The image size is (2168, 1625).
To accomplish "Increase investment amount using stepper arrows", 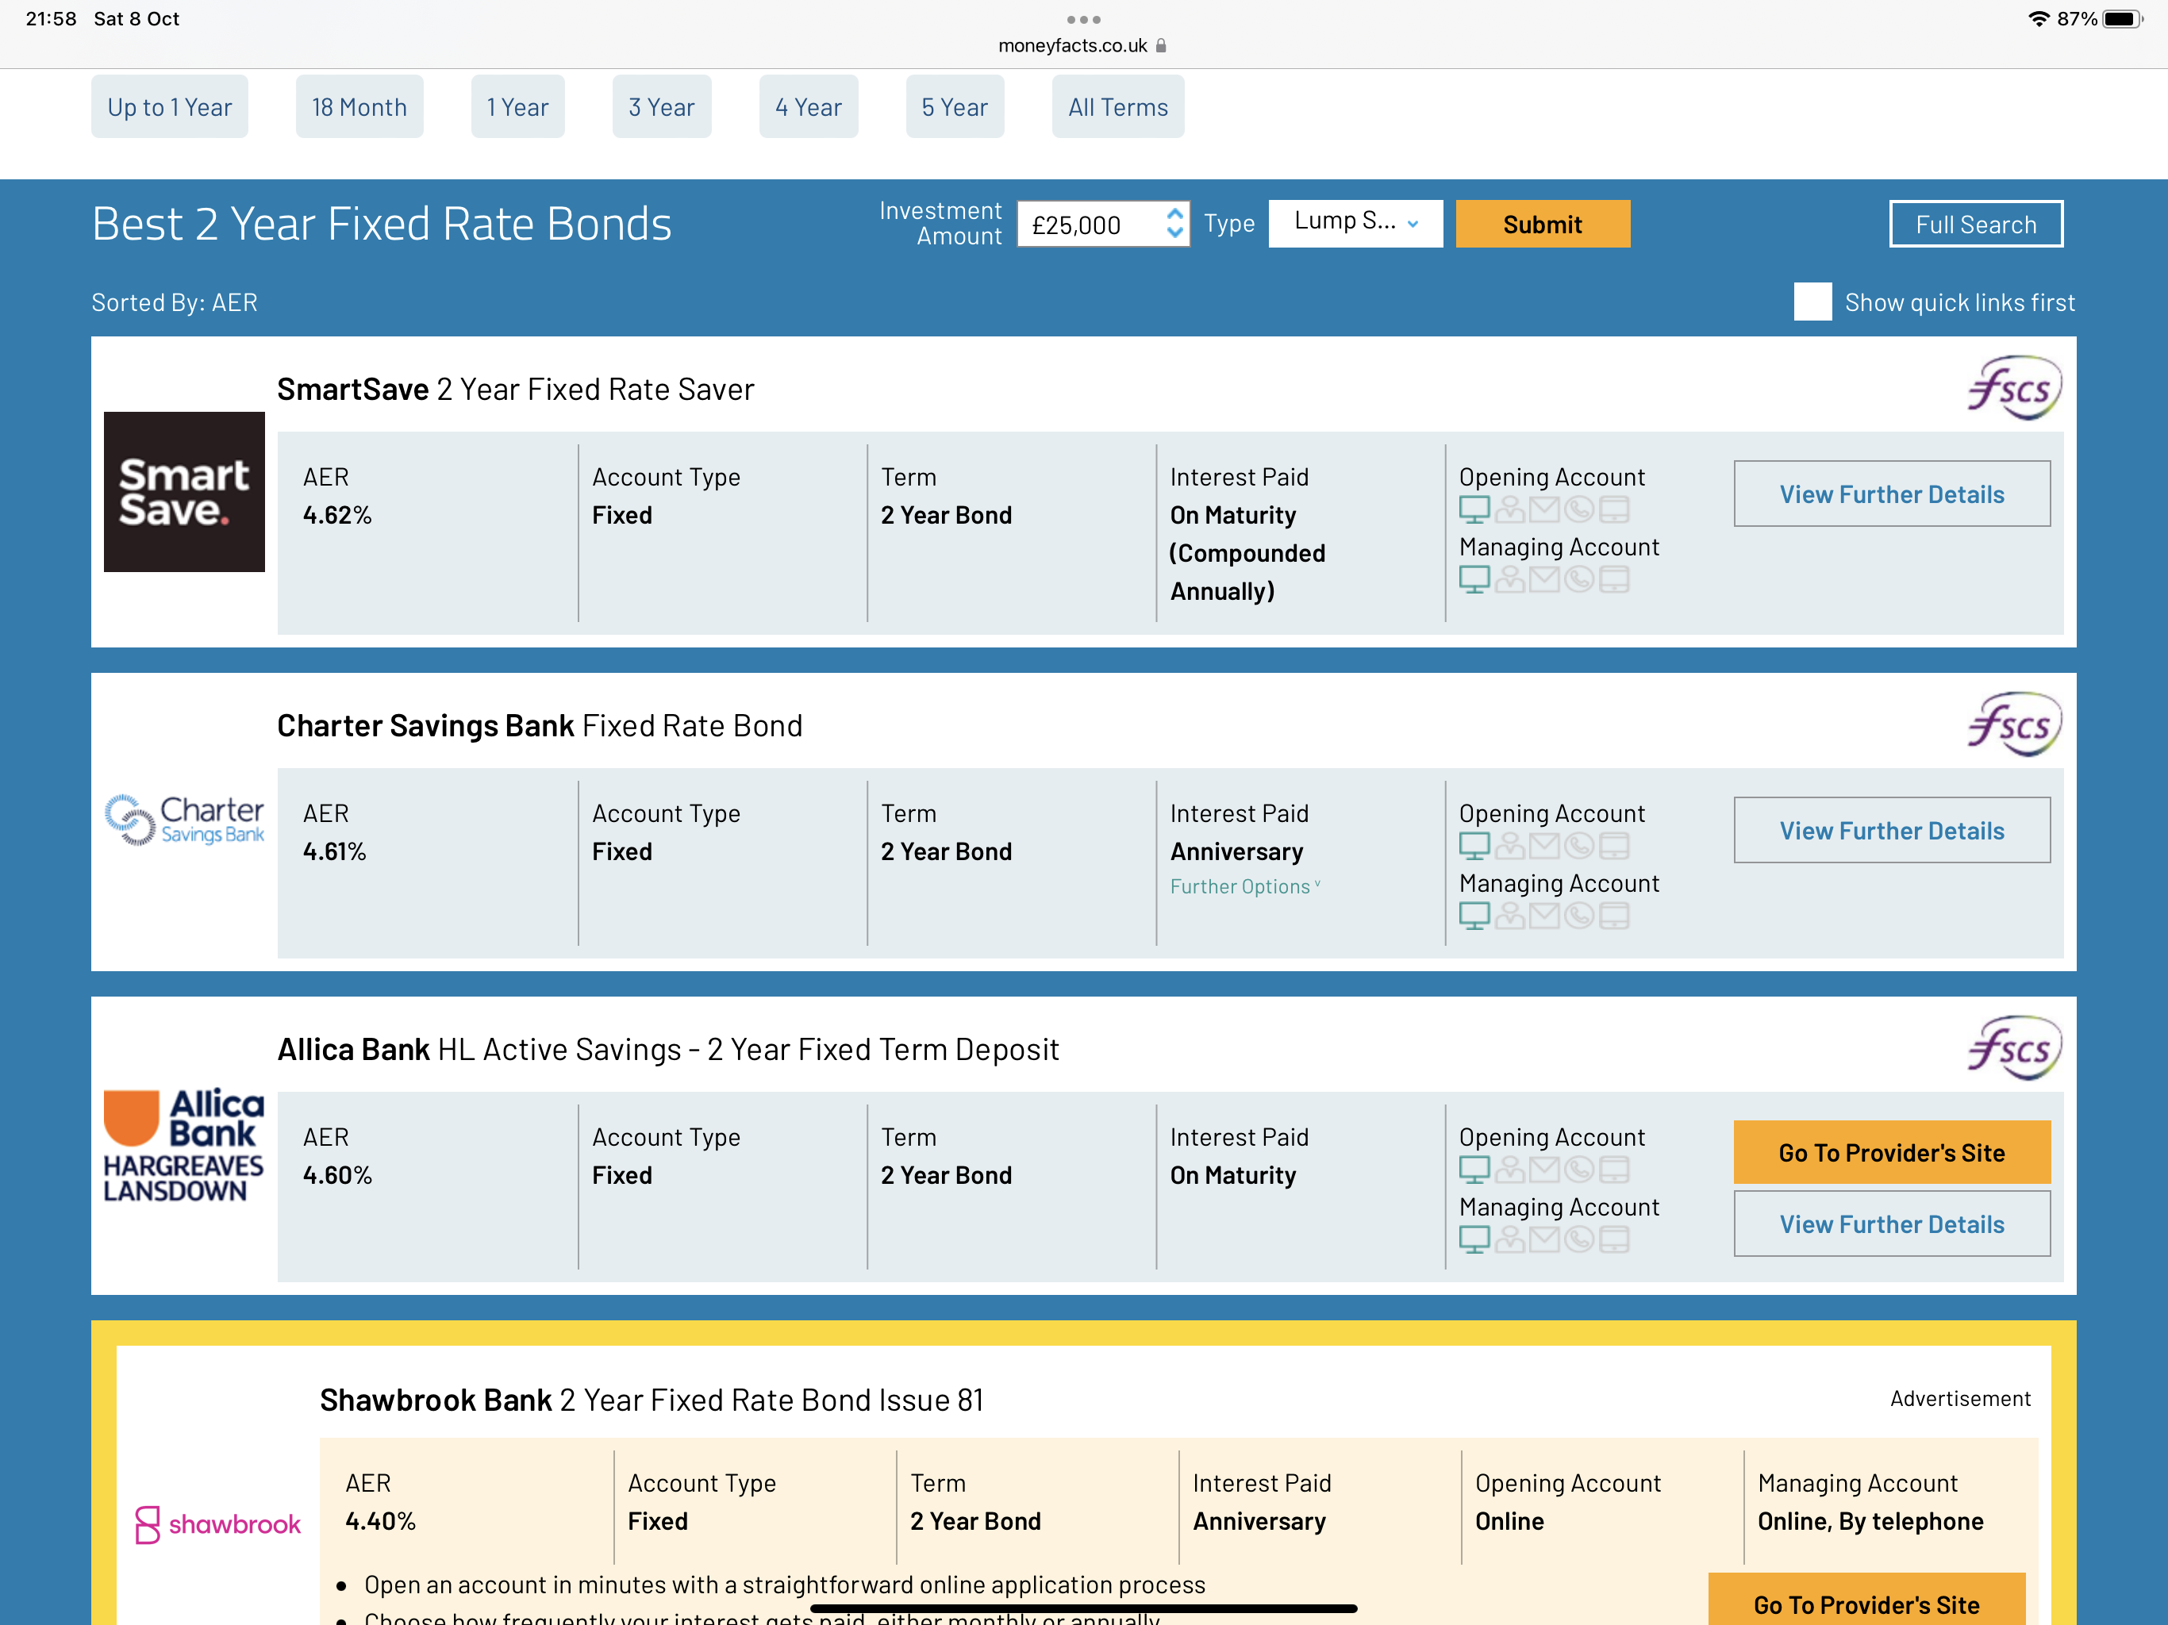I will pyautogui.click(x=1174, y=213).
